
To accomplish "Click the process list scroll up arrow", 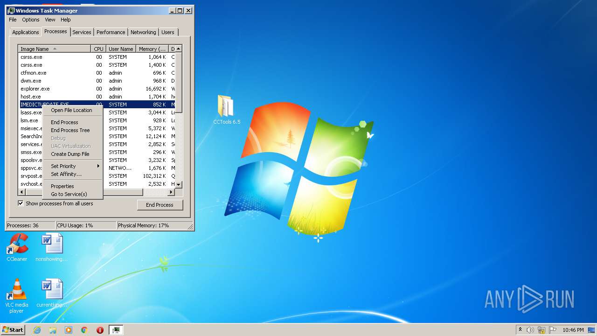I will tap(179, 49).
